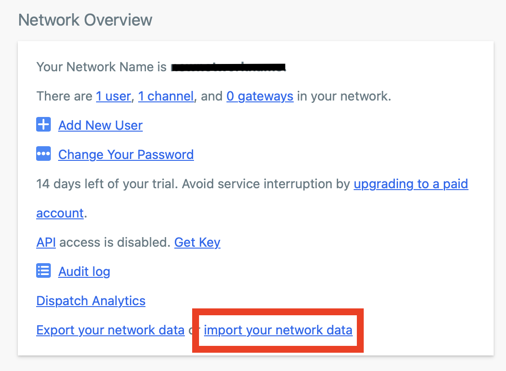Click the "Your Network Name is" label
The image size is (506, 371).
(102, 67)
